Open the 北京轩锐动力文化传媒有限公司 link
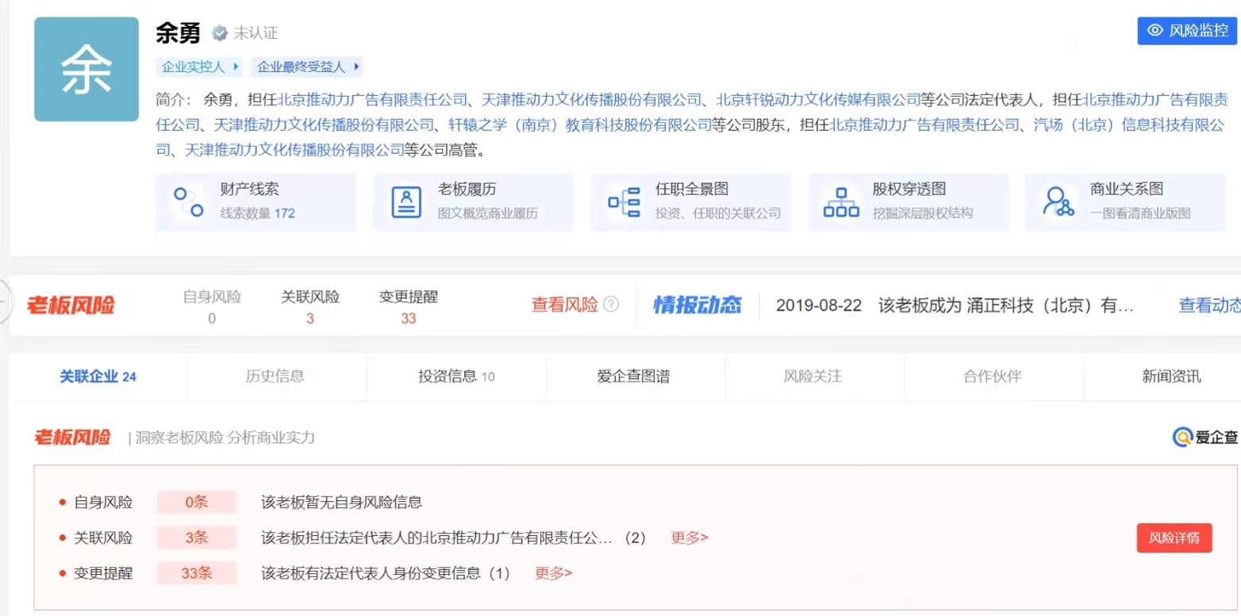This screenshot has height=616, width=1241. coord(818,100)
